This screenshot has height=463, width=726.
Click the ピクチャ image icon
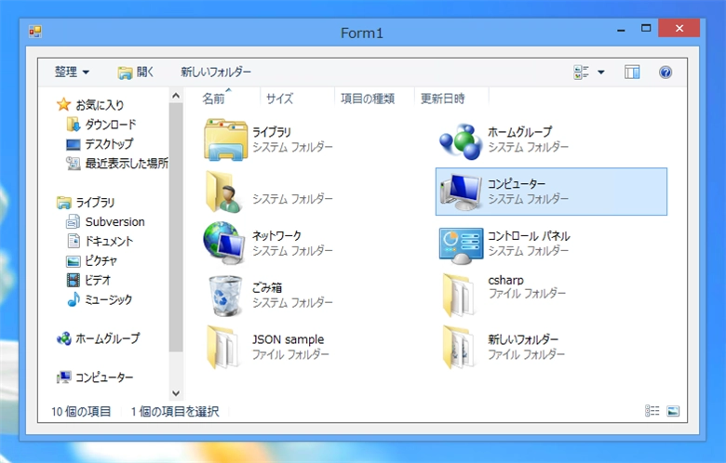click(x=74, y=261)
